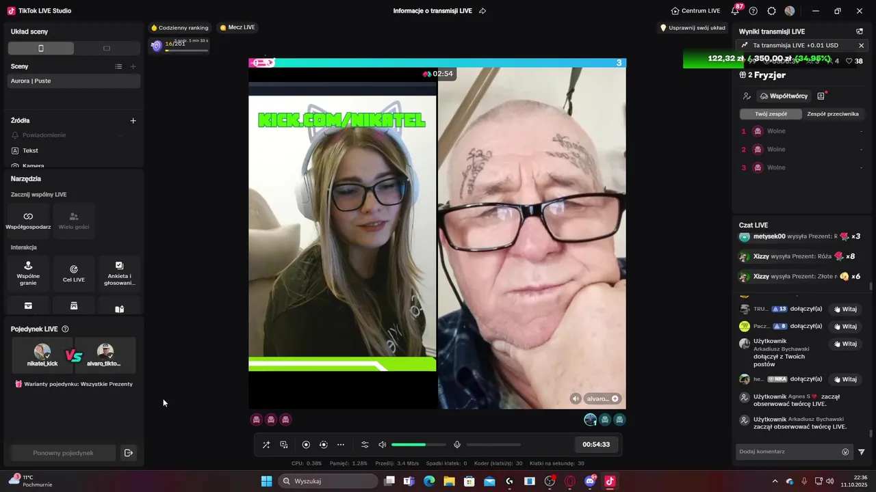The height and width of the screenshot is (492, 876).
Task: Open viewer trend icon beside Współtwórcy
Action: tap(747, 96)
